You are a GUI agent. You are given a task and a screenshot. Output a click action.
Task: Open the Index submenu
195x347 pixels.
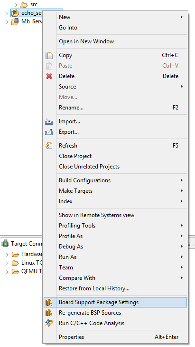coord(115,201)
